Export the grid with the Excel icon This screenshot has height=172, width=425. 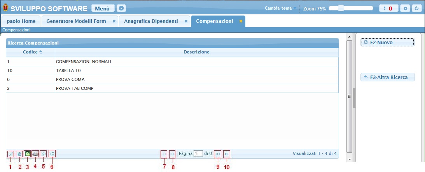[x=27, y=154]
